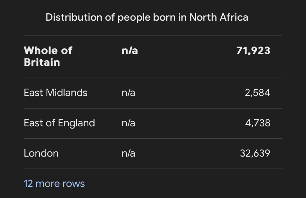Viewport: 306px width, 198px height.
Task: Click North Africa text in the title
Action: 219,17
